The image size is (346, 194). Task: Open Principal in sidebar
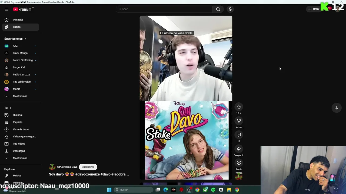pyautogui.click(x=21, y=20)
